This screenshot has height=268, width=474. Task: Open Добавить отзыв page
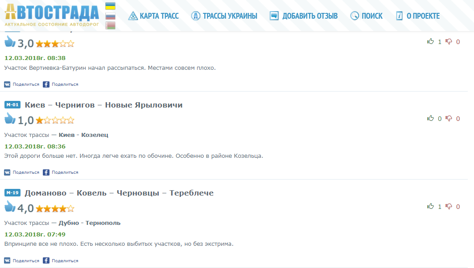pyautogui.click(x=303, y=16)
